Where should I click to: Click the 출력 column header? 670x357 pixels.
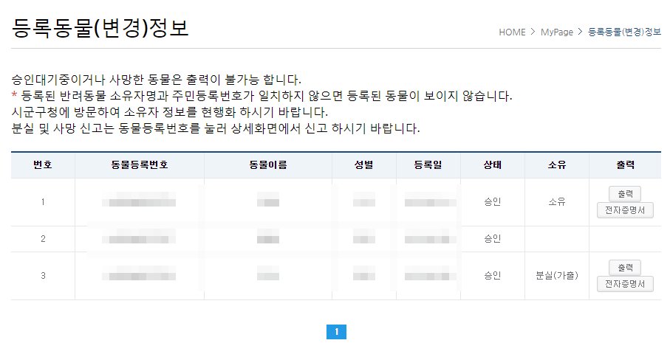tap(625, 165)
